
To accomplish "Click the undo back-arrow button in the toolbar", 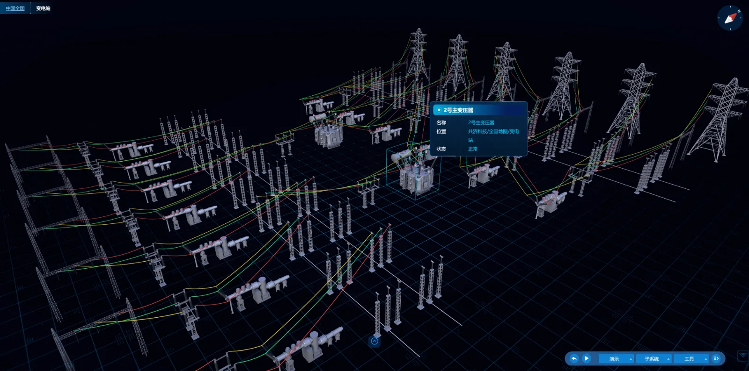I will (574, 358).
